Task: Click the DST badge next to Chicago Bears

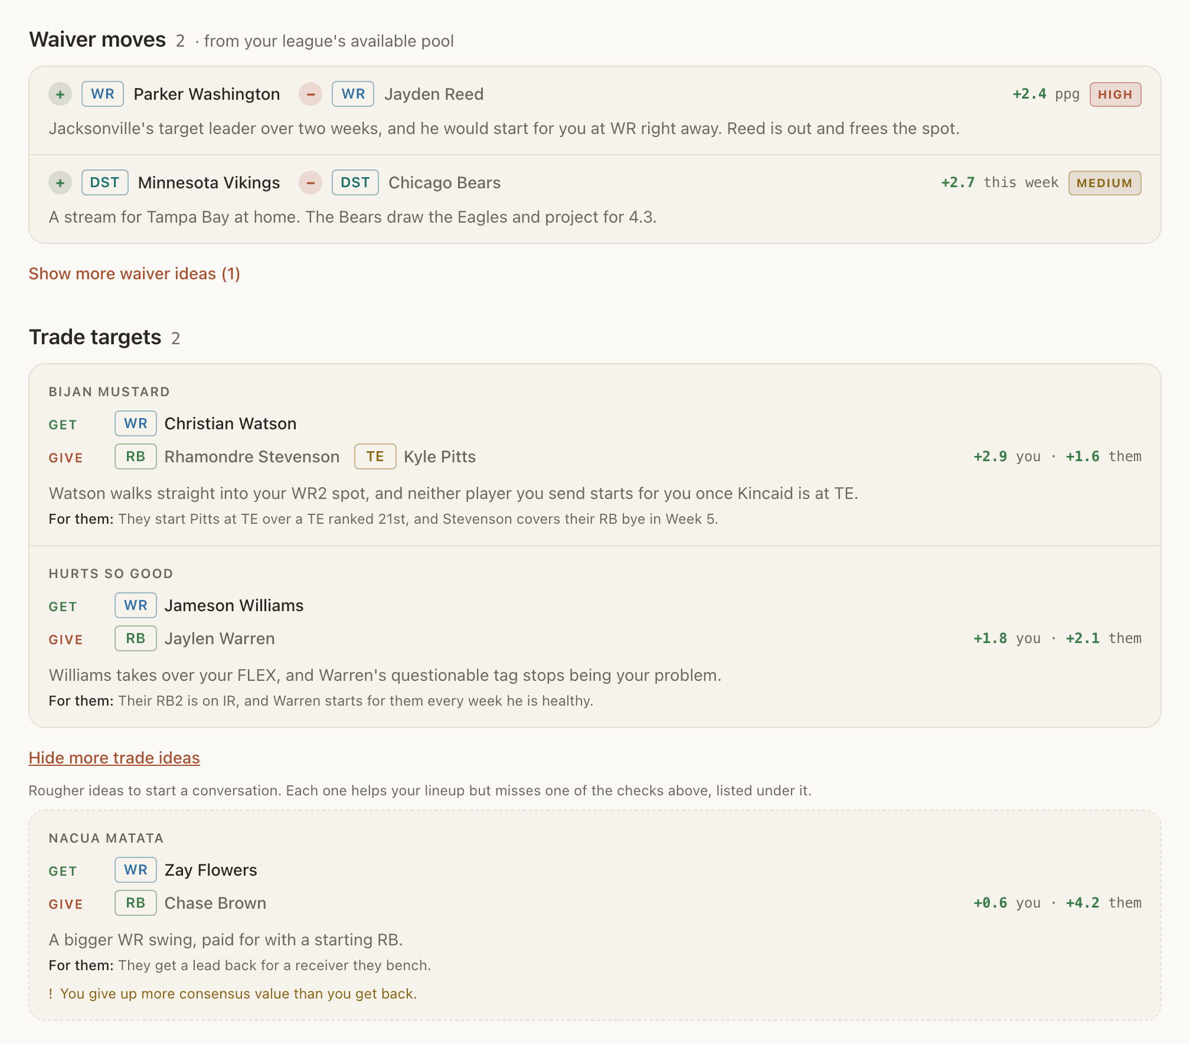Action: pos(355,182)
